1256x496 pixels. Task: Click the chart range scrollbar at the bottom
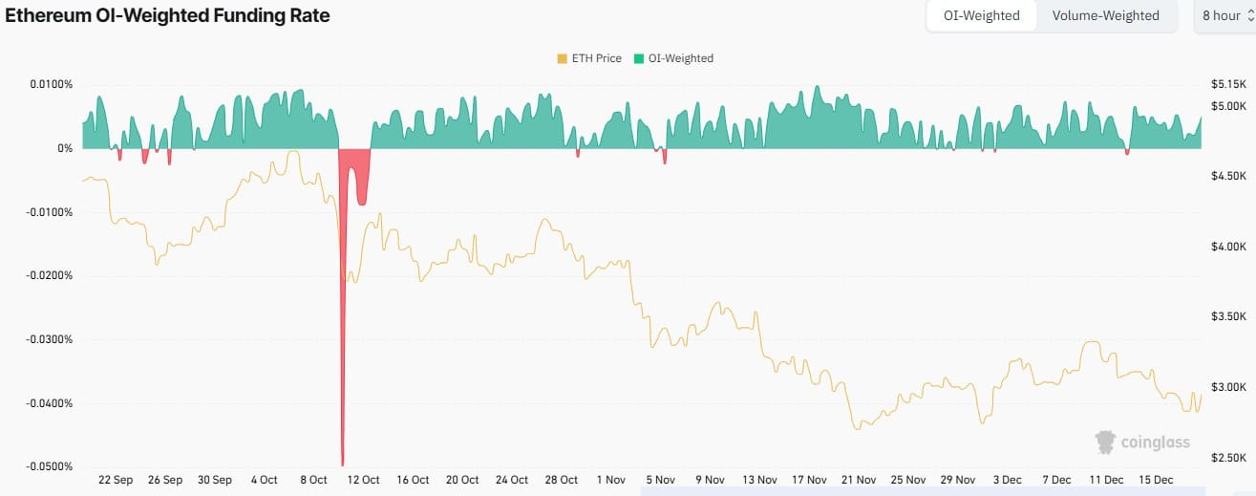pos(946,493)
